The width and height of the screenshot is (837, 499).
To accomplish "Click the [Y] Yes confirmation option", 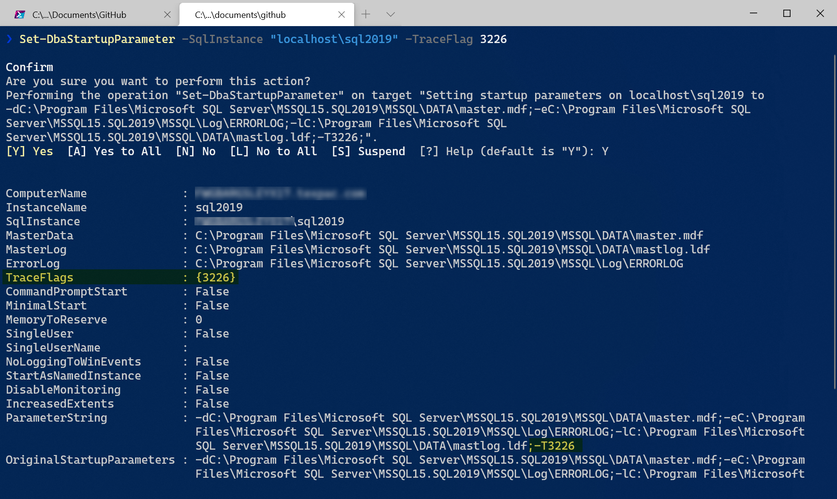I will (30, 151).
